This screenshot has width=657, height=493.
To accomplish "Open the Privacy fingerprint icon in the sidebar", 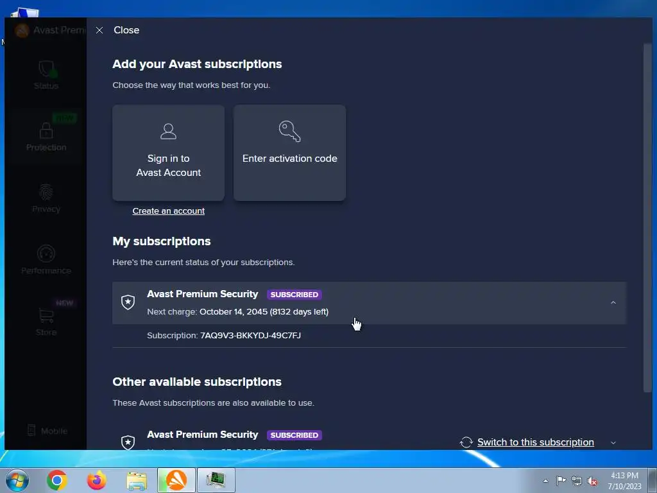I will tap(46, 193).
